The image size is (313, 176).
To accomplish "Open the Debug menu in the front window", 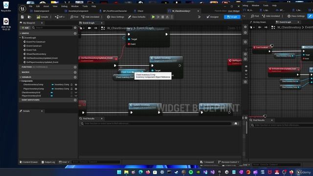I will pos(64,6).
